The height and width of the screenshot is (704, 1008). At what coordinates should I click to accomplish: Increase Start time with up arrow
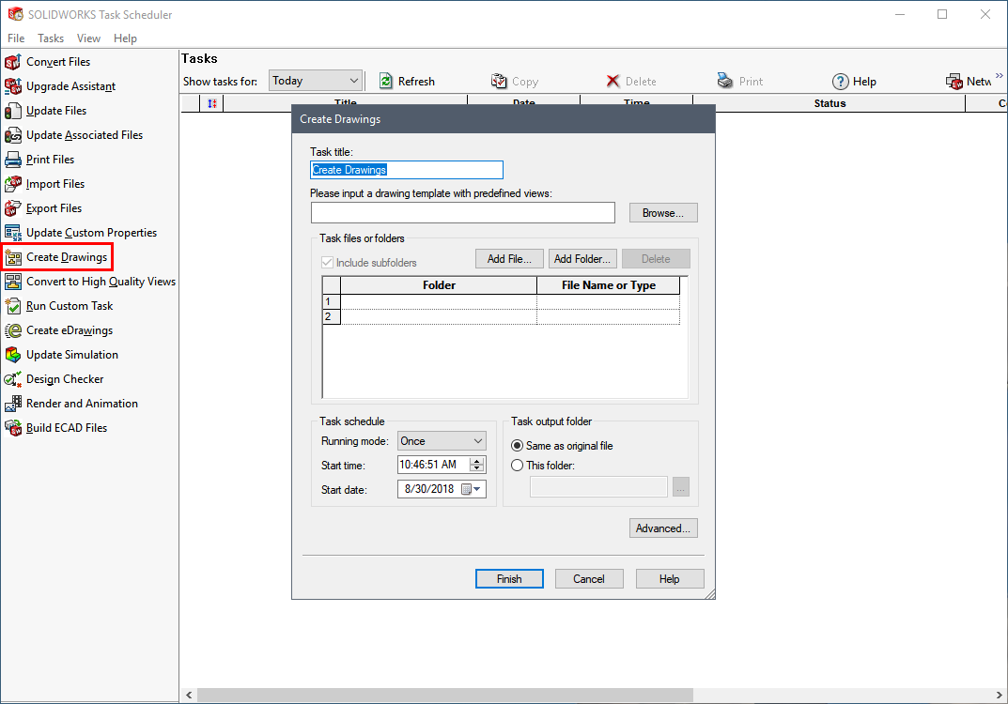476,461
